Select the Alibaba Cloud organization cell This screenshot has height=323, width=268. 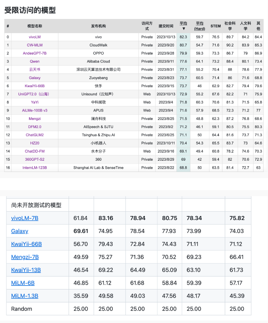pyautogui.click(x=98, y=61)
